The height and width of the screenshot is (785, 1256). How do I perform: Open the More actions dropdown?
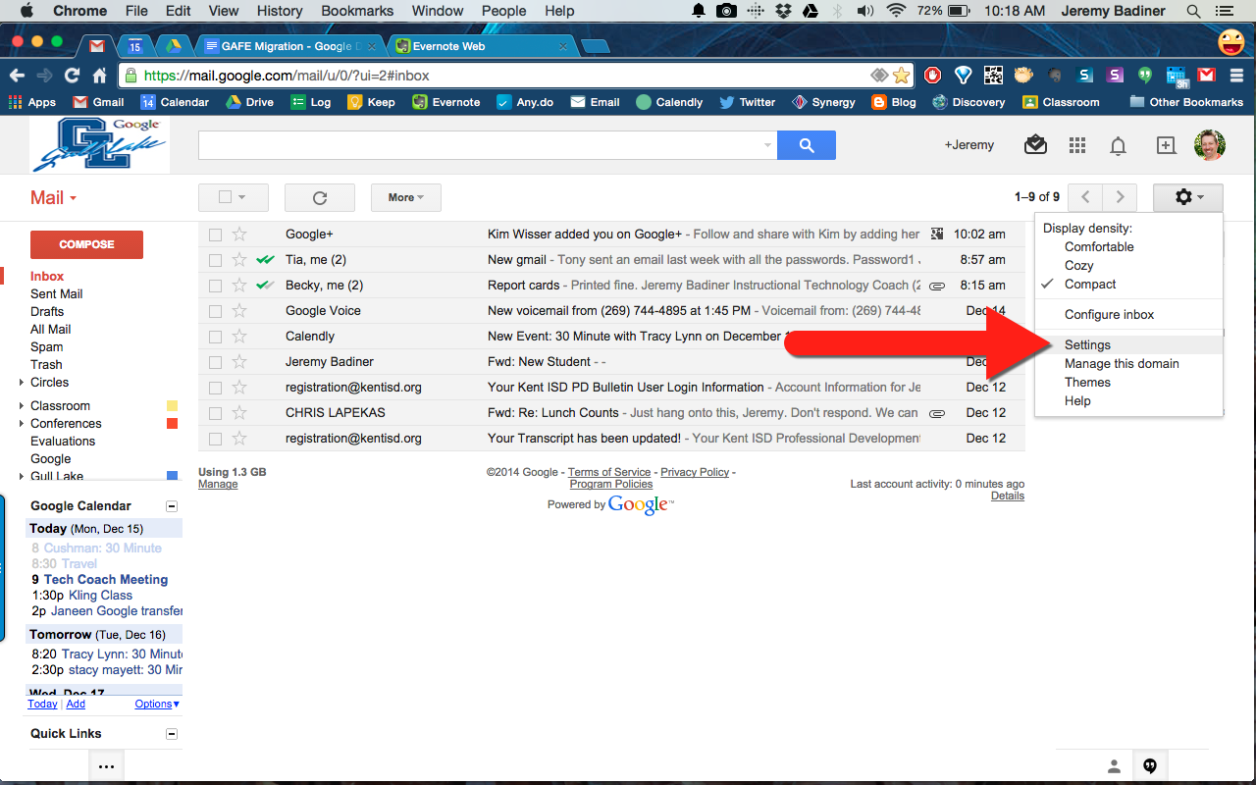(405, 197)
